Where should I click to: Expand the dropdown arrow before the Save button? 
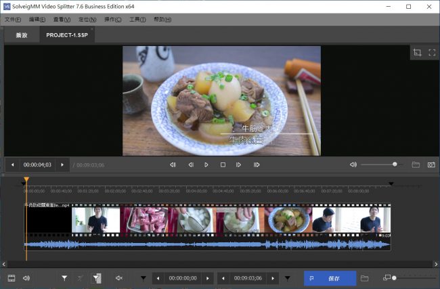pos(288,277)
